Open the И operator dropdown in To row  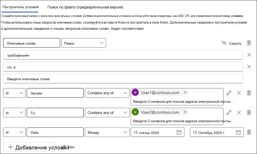[14, 112]
